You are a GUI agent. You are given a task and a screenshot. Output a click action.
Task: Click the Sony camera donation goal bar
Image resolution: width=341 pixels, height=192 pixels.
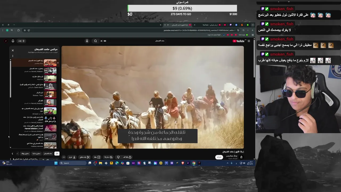point(182,9)
